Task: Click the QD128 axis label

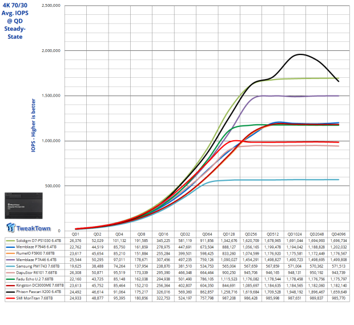Action: click(x=229, y=234)
